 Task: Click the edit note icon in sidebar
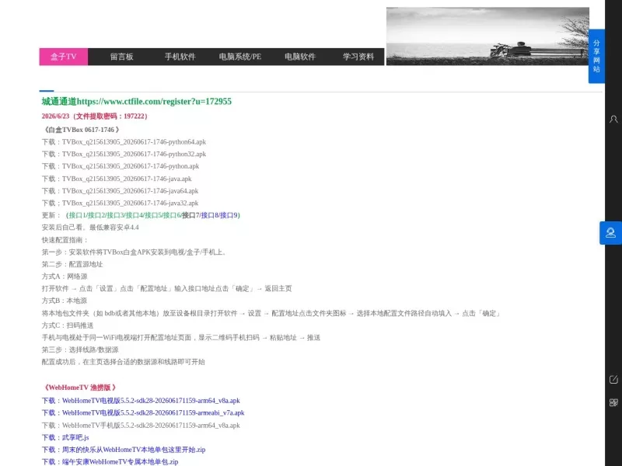click(x=613, y=380)
